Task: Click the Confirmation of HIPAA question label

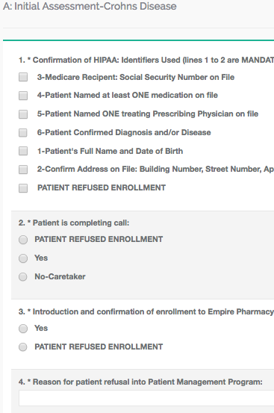Action: click(146, 60)
